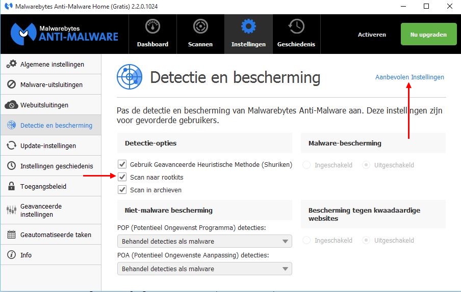Click the Geschiedenis clock icon

296,26
